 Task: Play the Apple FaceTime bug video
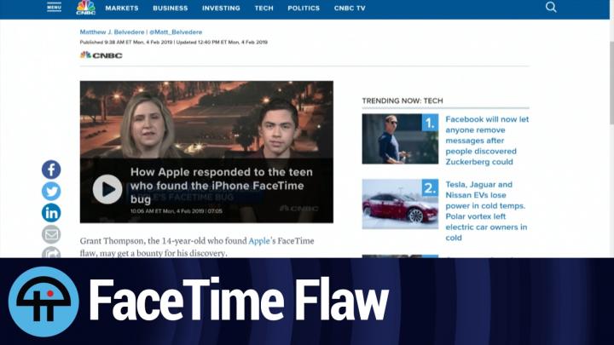pyautogui.click(x=107, y=189)
